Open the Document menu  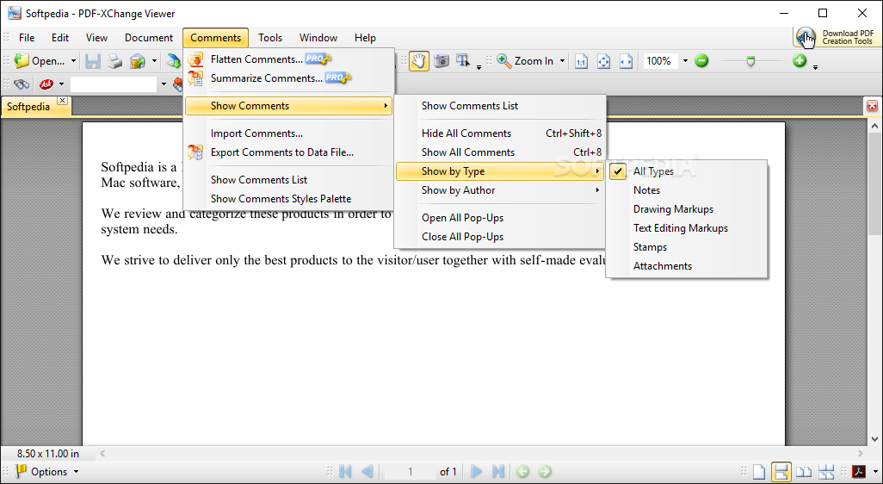pyautogui.click(x=149, y=38)
